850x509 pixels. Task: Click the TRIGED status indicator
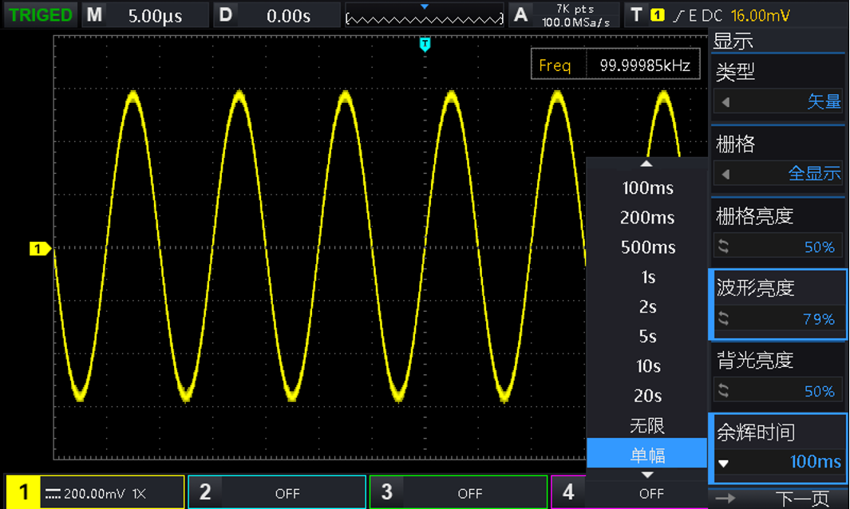(40, 15)
